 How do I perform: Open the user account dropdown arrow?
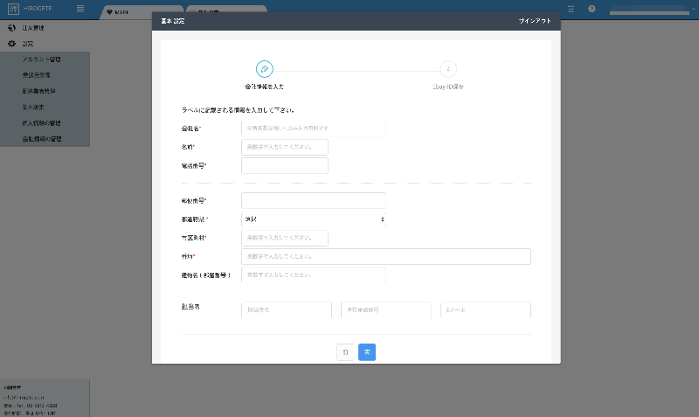click(693, 9)
